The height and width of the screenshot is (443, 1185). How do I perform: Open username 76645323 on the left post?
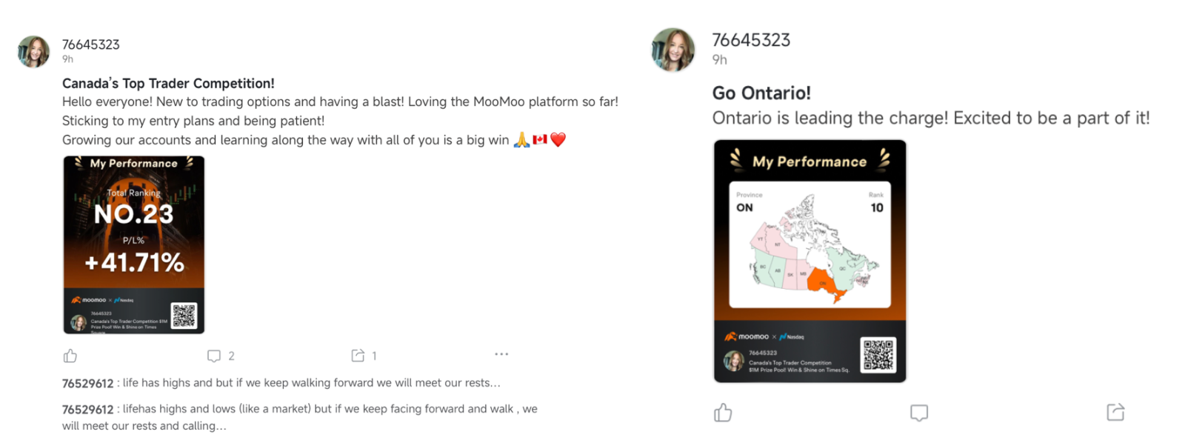point(91,44)
